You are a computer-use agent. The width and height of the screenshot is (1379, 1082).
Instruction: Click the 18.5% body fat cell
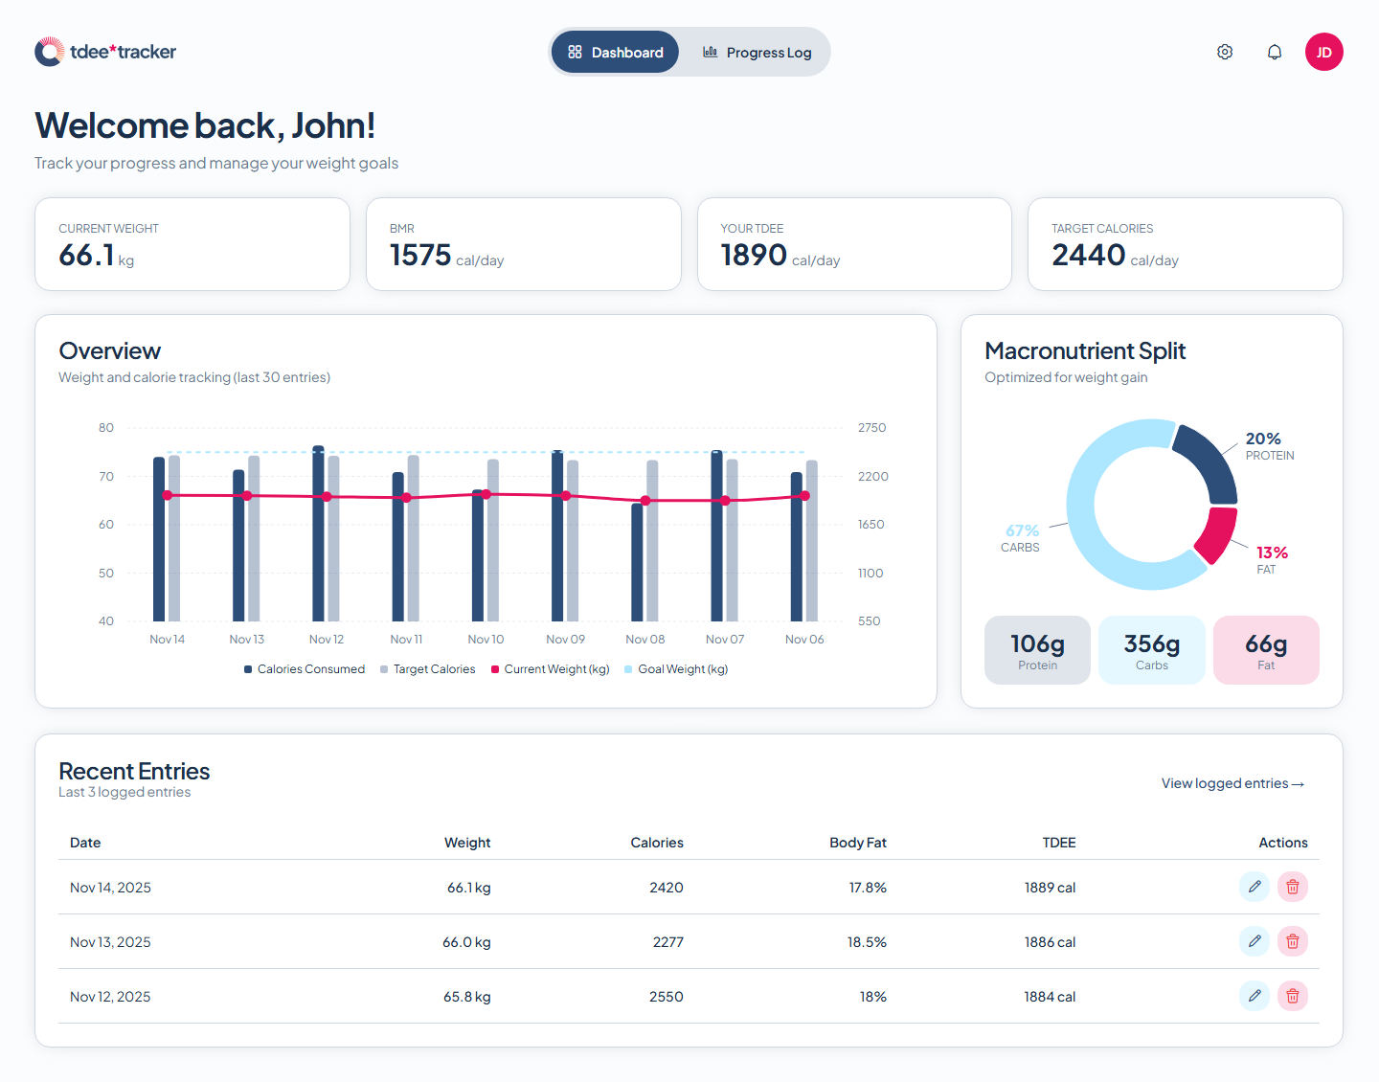[867, 942]
